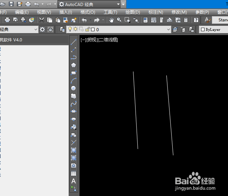Expand toolbar undo dropdown arrow
Screen dimensions: 228x196
point(91,20)
